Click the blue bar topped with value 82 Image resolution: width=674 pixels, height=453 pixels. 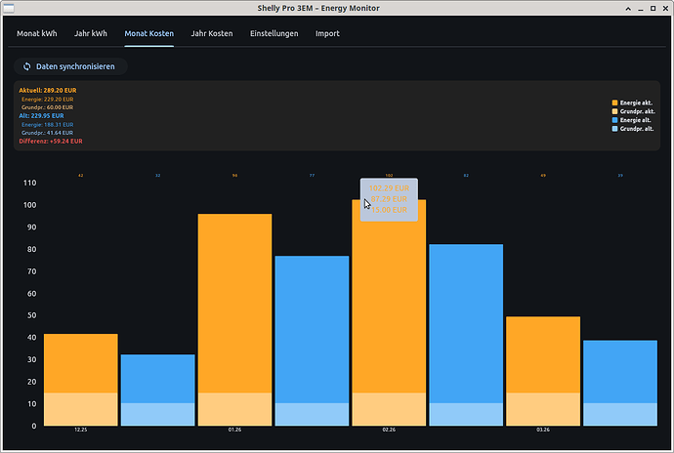[x=466, y=323]
